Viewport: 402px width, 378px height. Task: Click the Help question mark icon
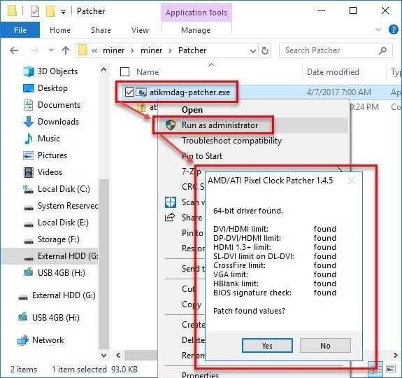(x=394, y=30)
